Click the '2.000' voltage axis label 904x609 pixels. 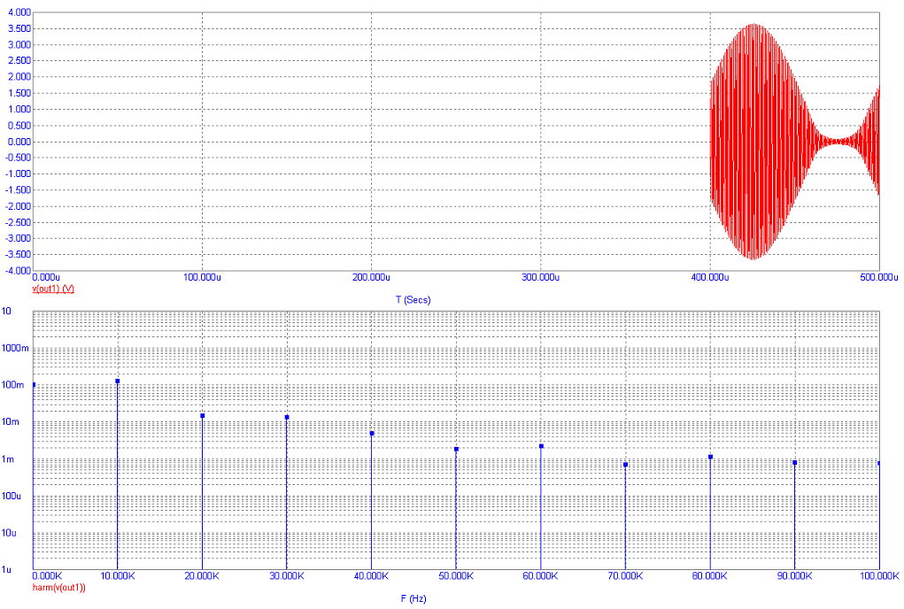pyautogui.click(x=19, y=77)
